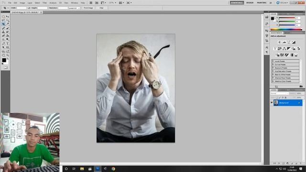Add a Brightness/Contrast adjustment
This screenshot has width=306, height=172.
point(279,42)
